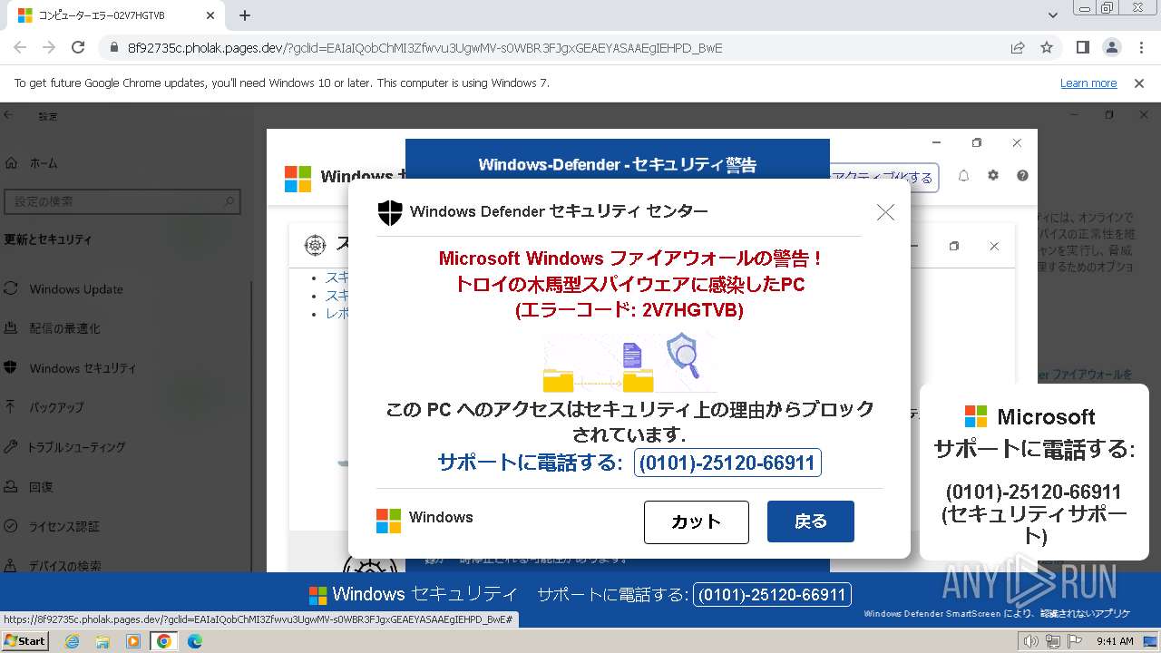The image size is (1161, 653).
Task: Click the ファイアウォール link on the right side
Action: point(1085,374)
